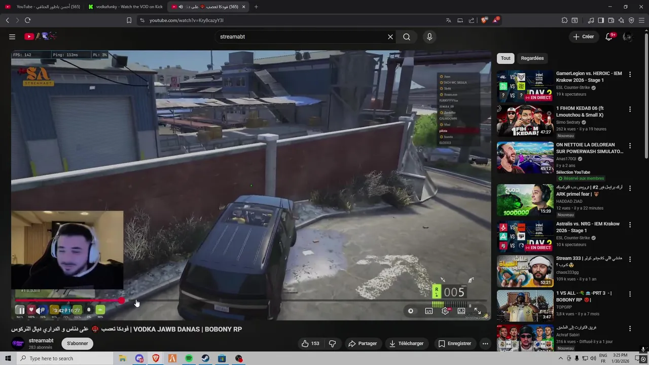649x365 pixels.
Task: Toggle subtitles with the captions icon
Action: (429, 311)
